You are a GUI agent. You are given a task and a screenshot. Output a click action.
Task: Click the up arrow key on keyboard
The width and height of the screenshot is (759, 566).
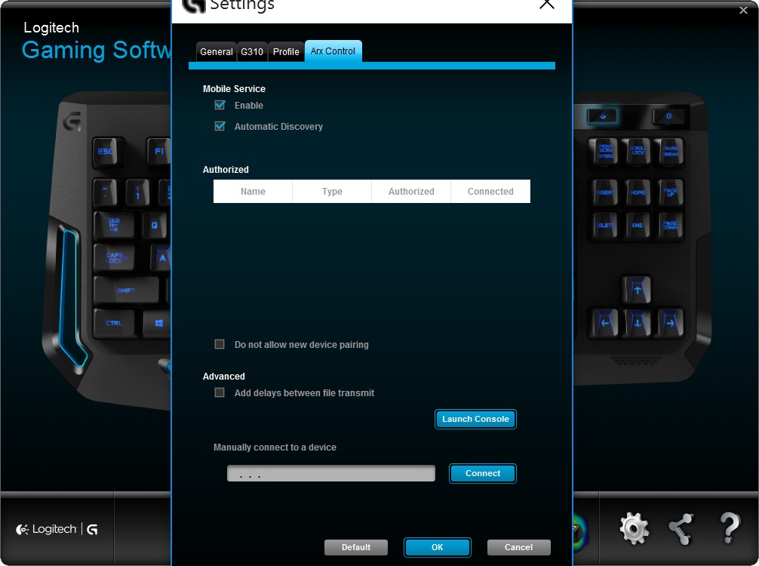click(x=637, y=290)
